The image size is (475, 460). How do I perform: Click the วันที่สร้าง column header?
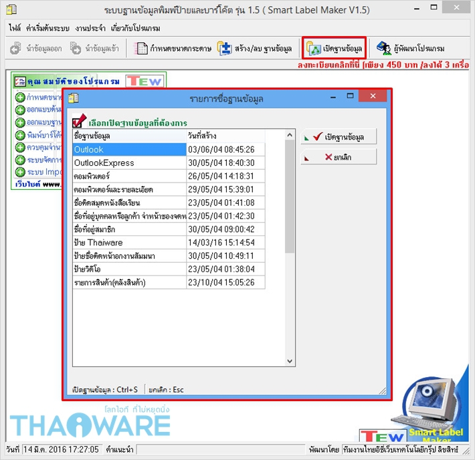point(225,136)
